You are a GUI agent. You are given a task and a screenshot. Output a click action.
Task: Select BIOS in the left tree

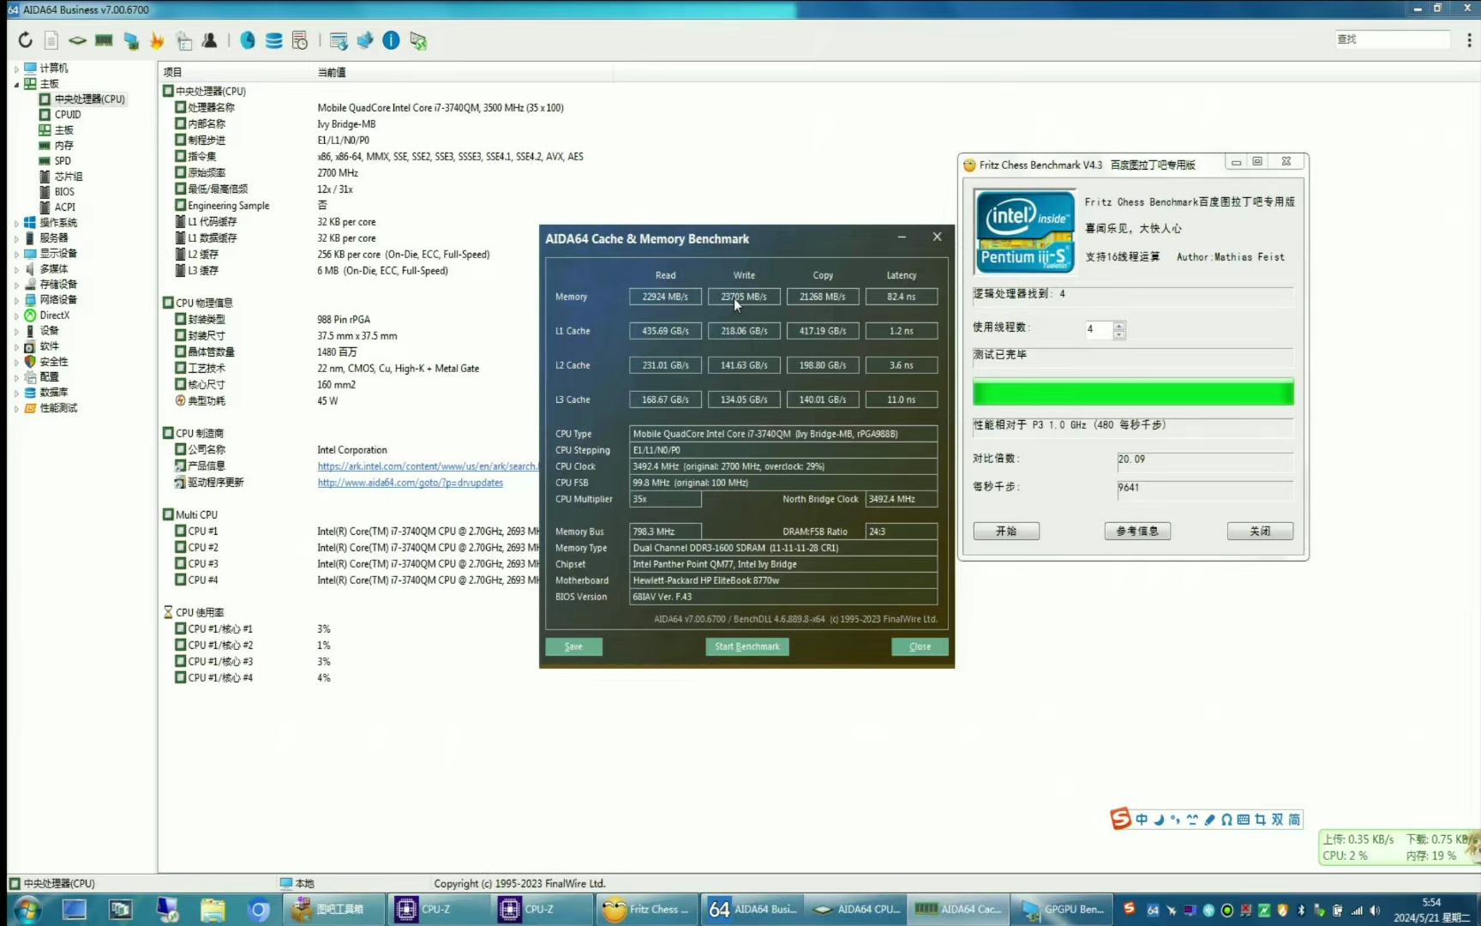(x=64, y=191)
